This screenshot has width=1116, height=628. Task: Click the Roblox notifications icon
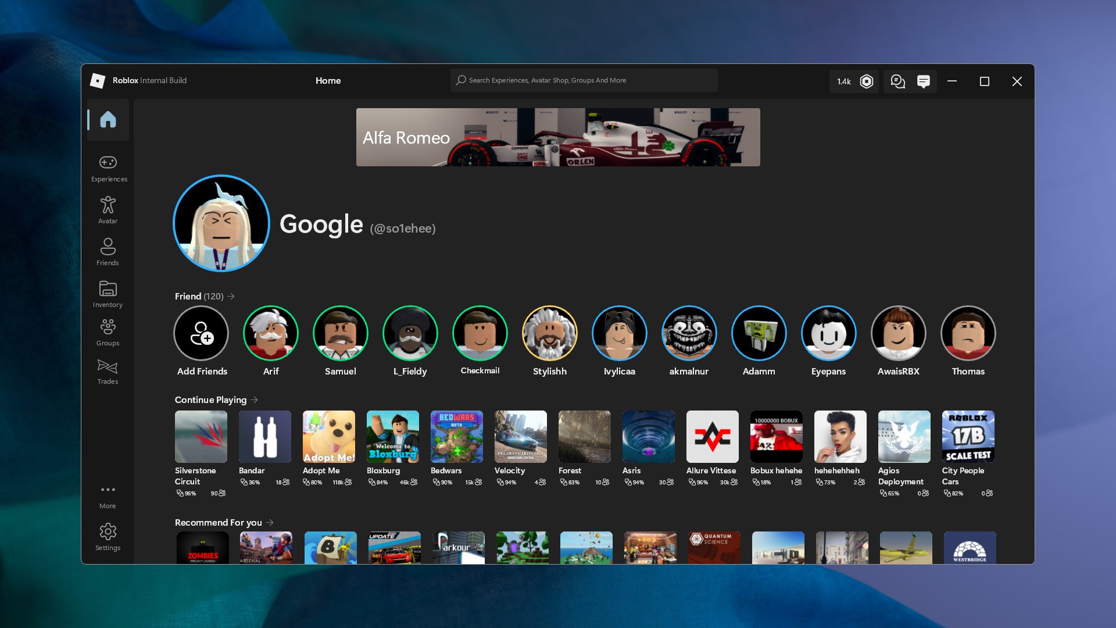click(x=923, y=80)
